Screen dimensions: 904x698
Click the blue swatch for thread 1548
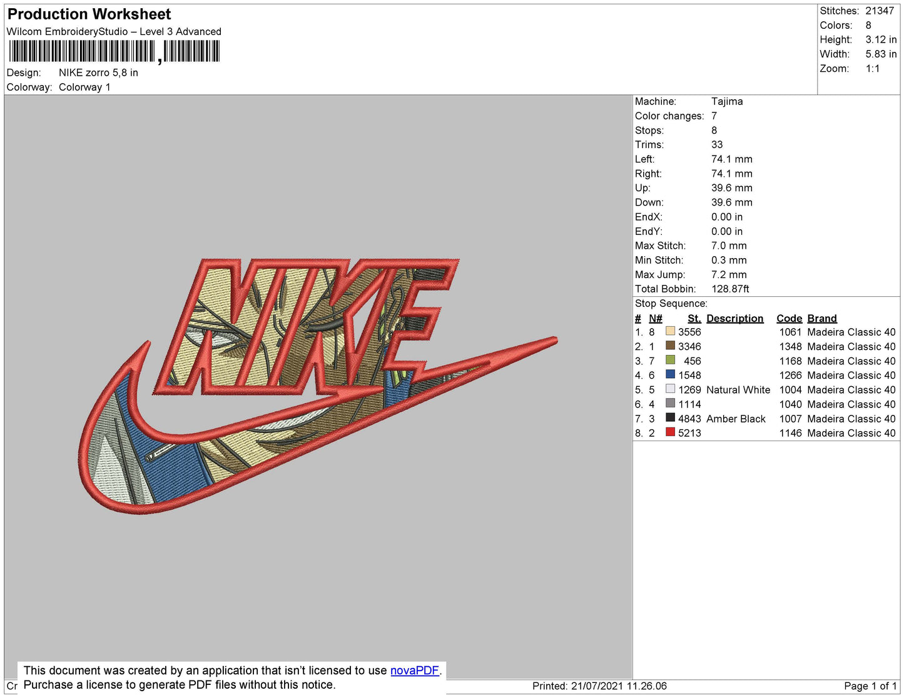pyautogui.click(x=670, y=374)
